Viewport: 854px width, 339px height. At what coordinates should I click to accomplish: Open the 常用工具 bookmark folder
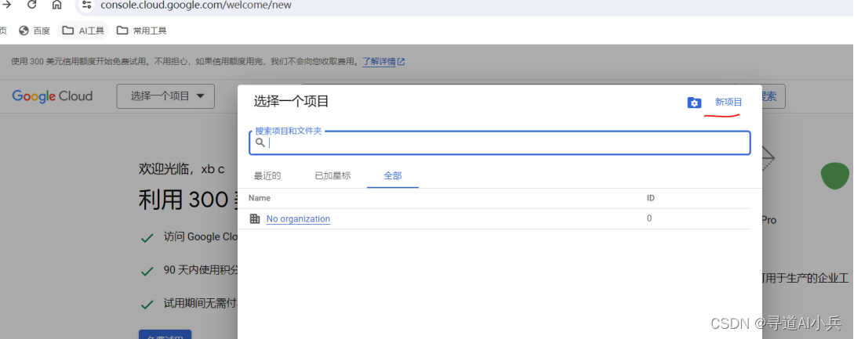pos(142,31)
